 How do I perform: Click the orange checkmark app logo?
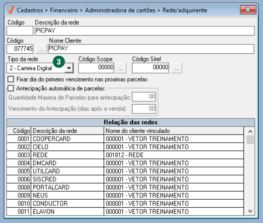11,10
